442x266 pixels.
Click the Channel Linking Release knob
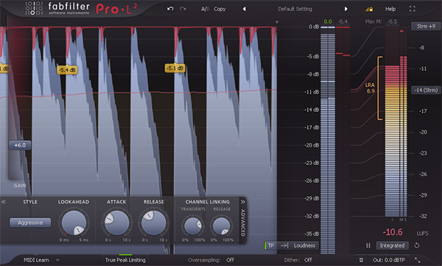[222, 225]
